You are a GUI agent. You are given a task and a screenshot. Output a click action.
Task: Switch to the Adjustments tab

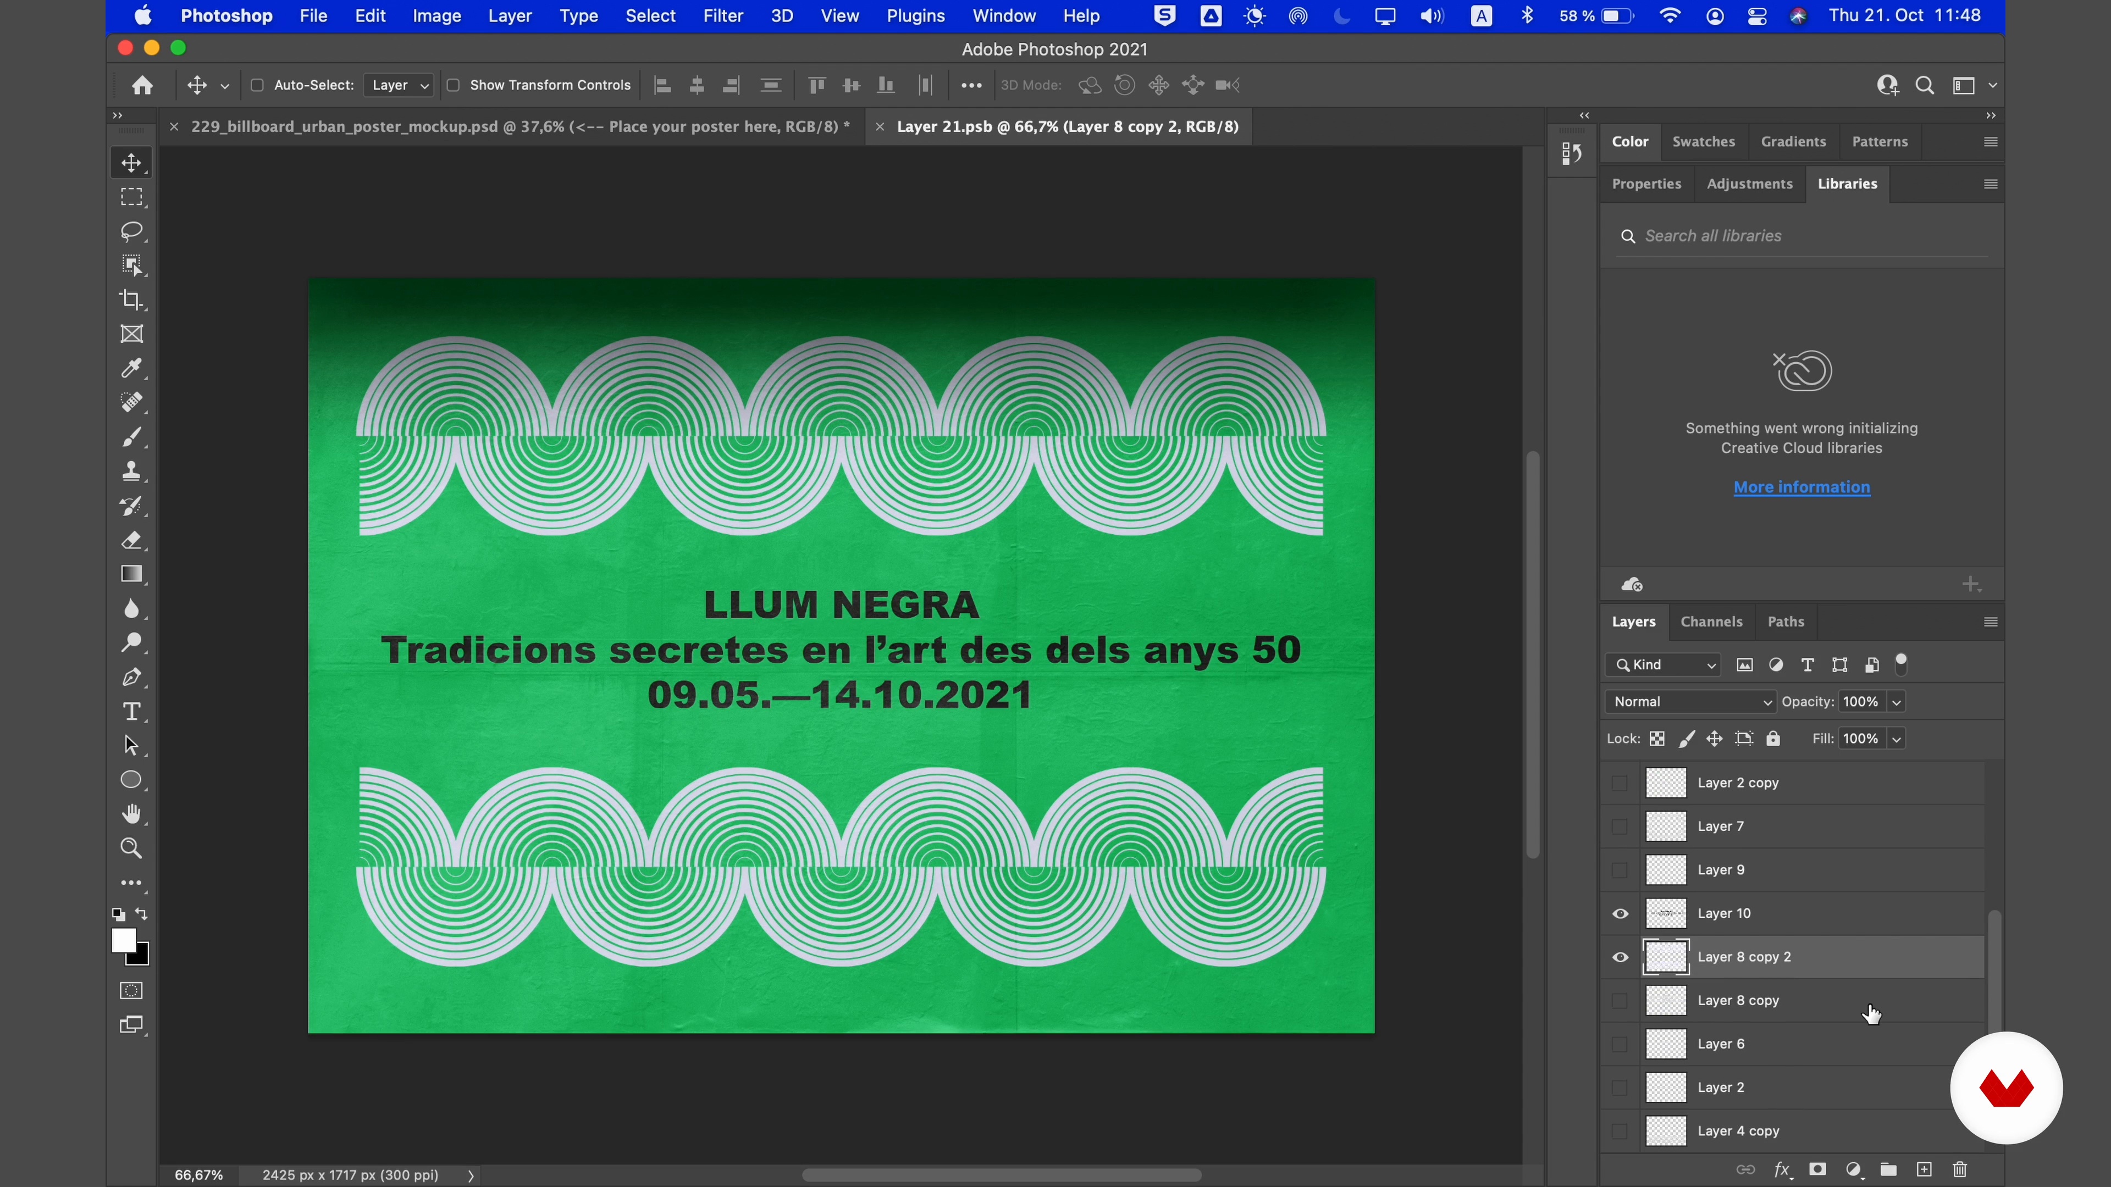[x=1750, y=184]
